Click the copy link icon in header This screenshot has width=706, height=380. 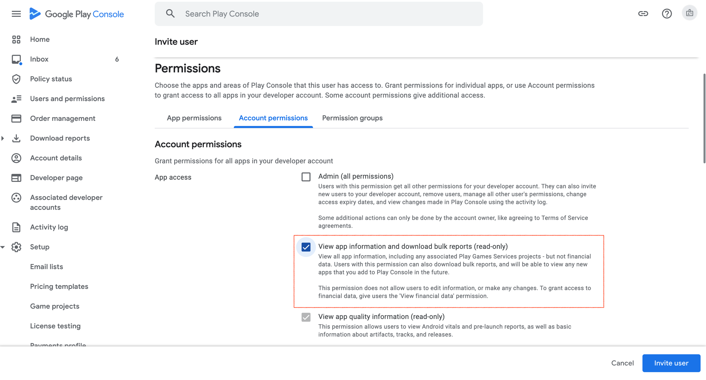coord(643,14)
